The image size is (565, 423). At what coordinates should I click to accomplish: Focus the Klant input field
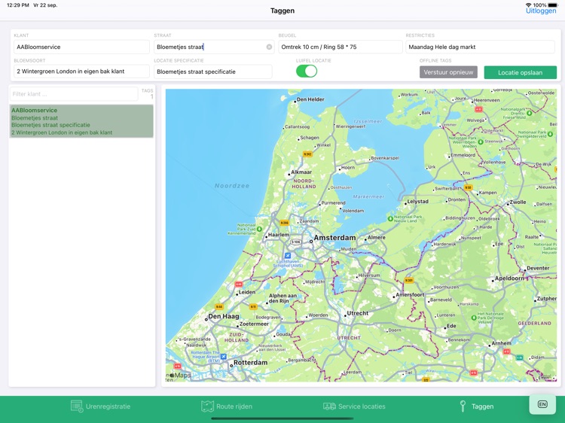[x=81, y=47]
